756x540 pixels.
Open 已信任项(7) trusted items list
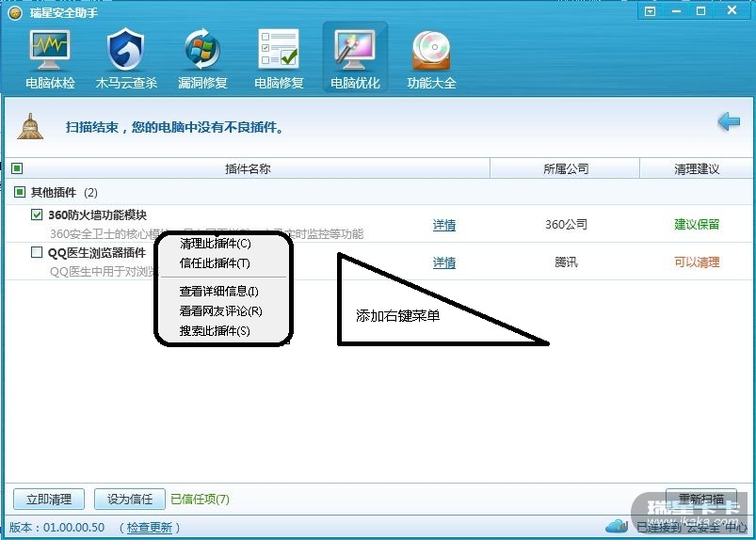point(201,499)
